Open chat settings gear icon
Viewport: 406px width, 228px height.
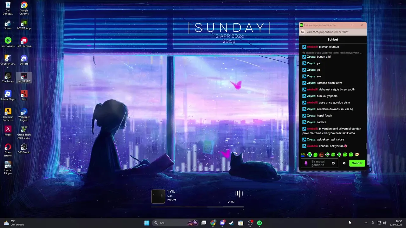pyautogui.click(x=344, y=163)
